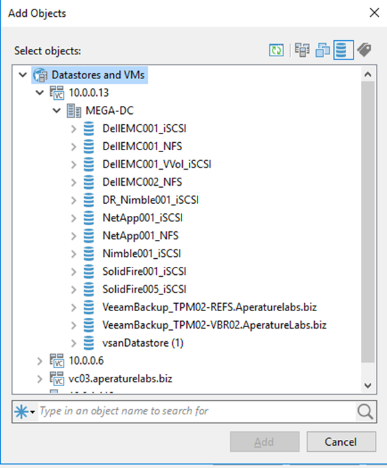The image size is (387, 468).
Task: Click VeeamBackup_TPM02-REFS datastore icon
Action: point(88,308)
